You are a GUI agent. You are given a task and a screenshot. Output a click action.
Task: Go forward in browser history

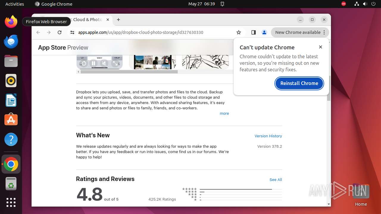(x=49, y=32)
